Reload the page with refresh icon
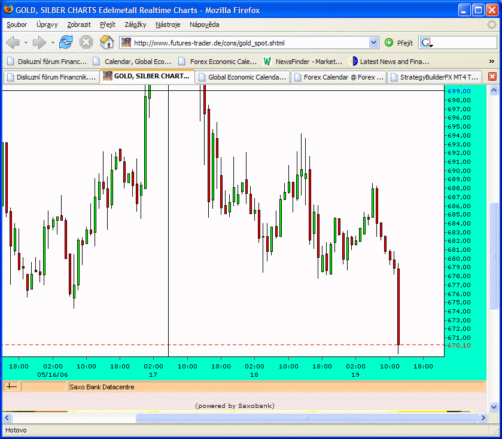Image resolution: width=502 pixels, height=439 pixels. click(x=66, y=42)
